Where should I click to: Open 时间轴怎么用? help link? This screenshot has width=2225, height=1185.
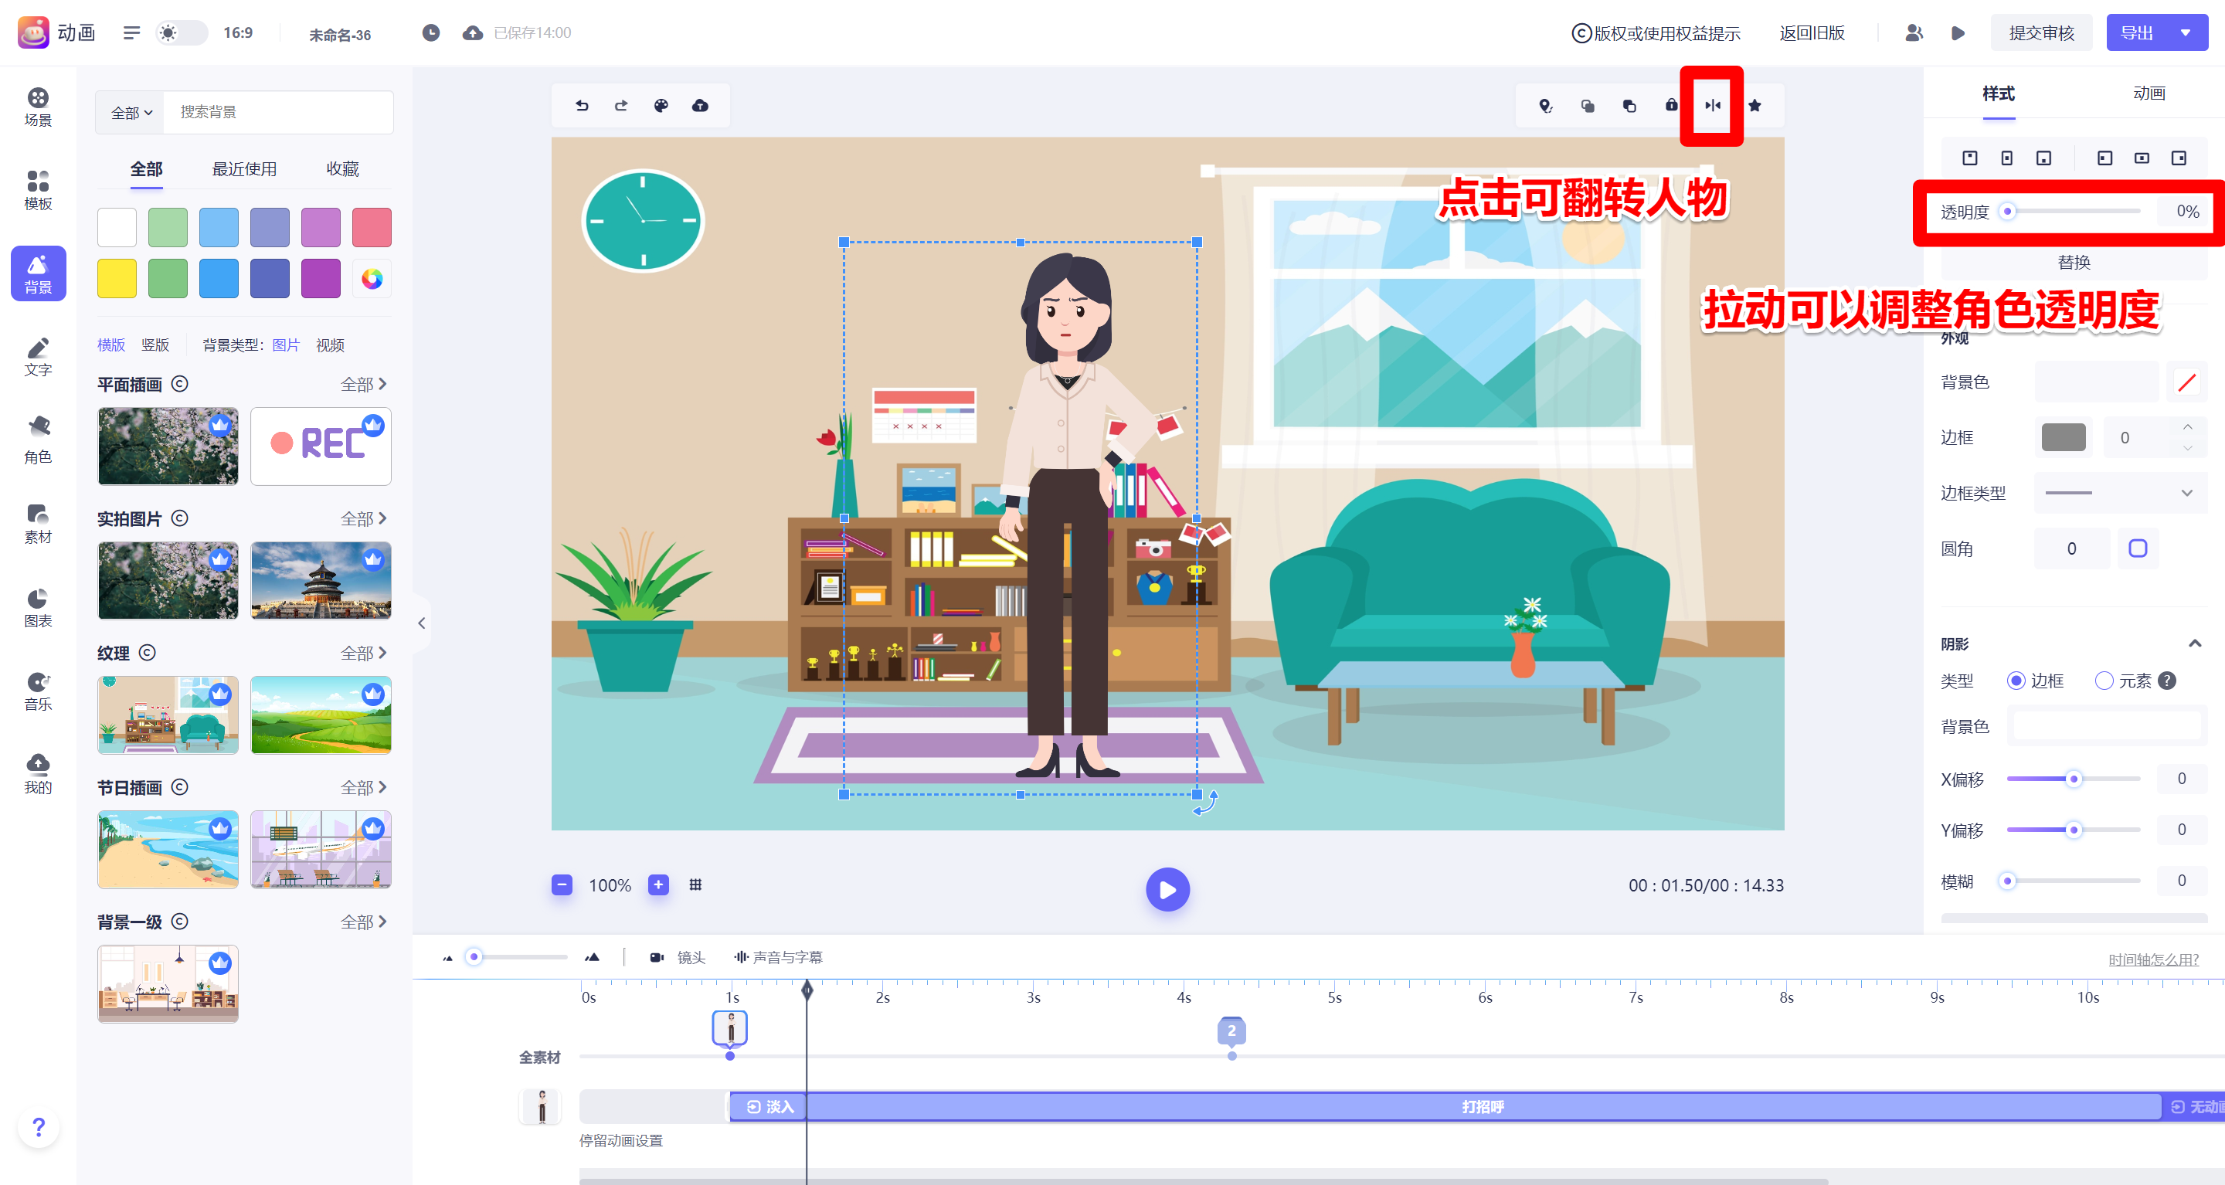coord(2153,959)
